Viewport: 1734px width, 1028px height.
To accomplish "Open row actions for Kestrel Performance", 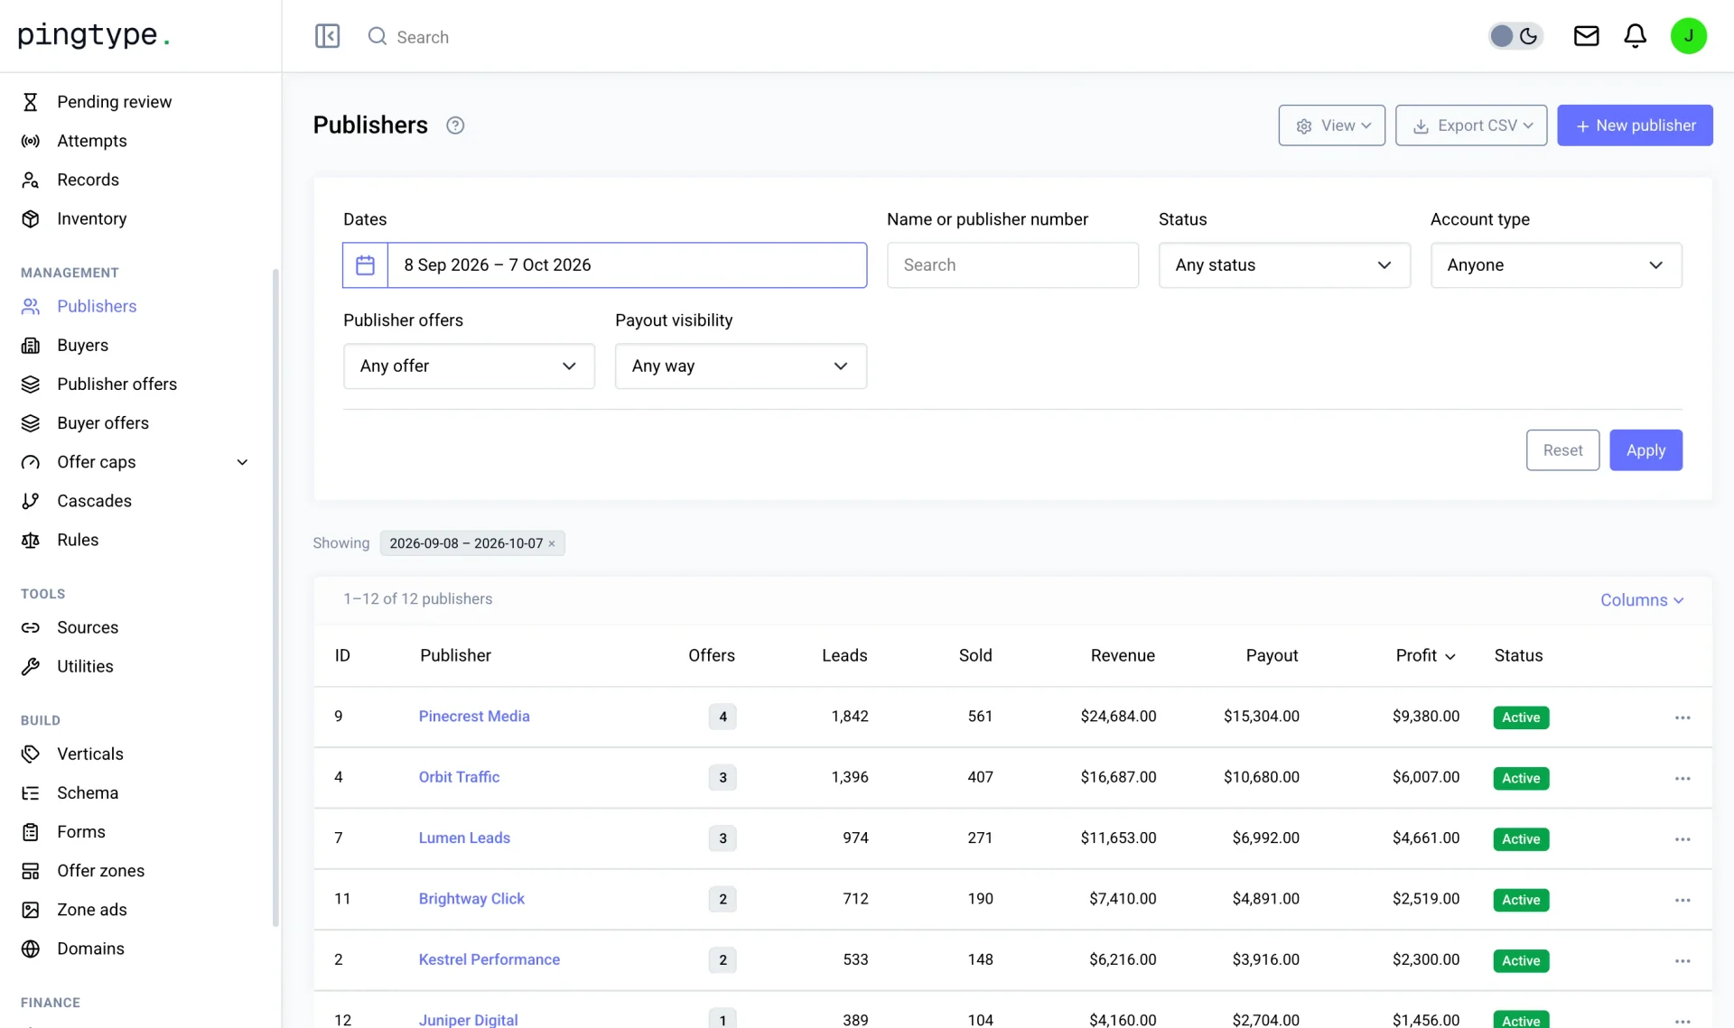I will (1682, 960).
